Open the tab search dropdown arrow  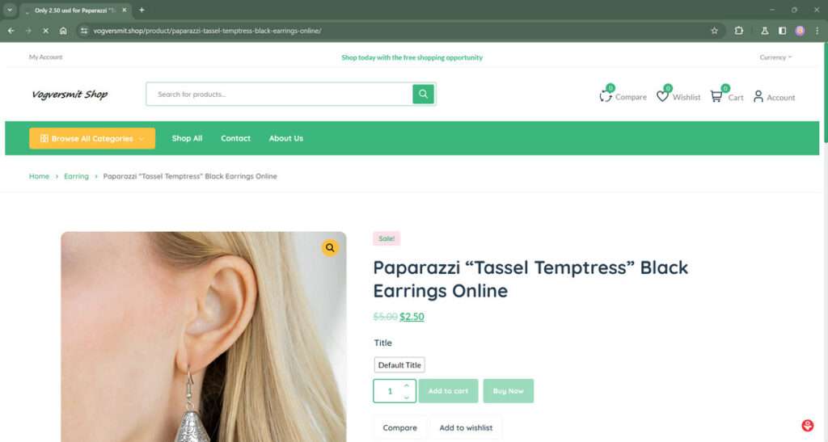[x=10, y=10]
